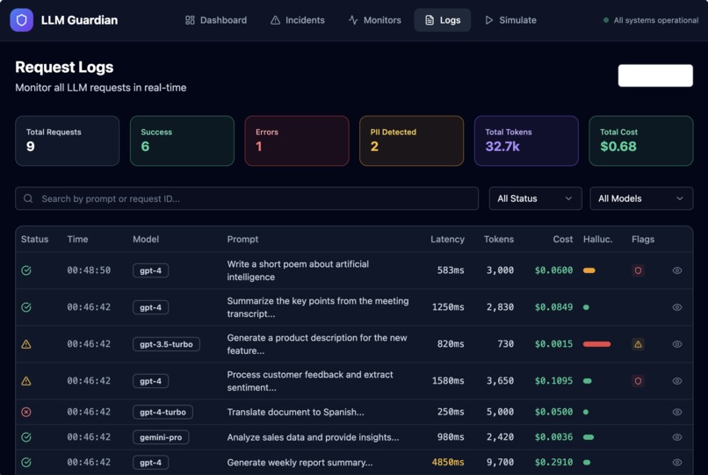The height and width of the screenshot is (475, 708).
Task: Click the gpt-4-turbo model badge
Action: click(163, 412)
